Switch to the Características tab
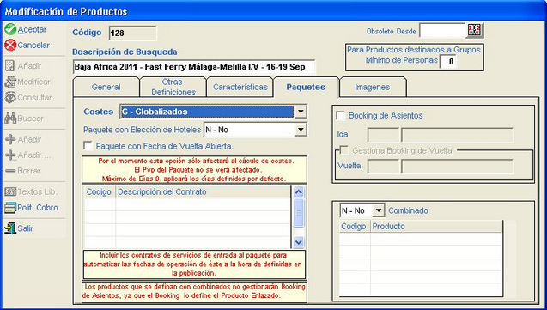547x310 pixels. (x=240, y=87)
